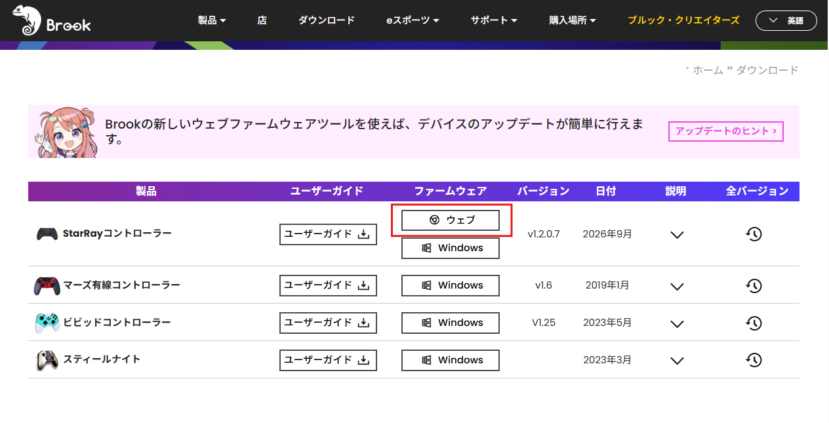Open the 英語 language selector
The height and width of the screenshot is (423, 829).
786,20
